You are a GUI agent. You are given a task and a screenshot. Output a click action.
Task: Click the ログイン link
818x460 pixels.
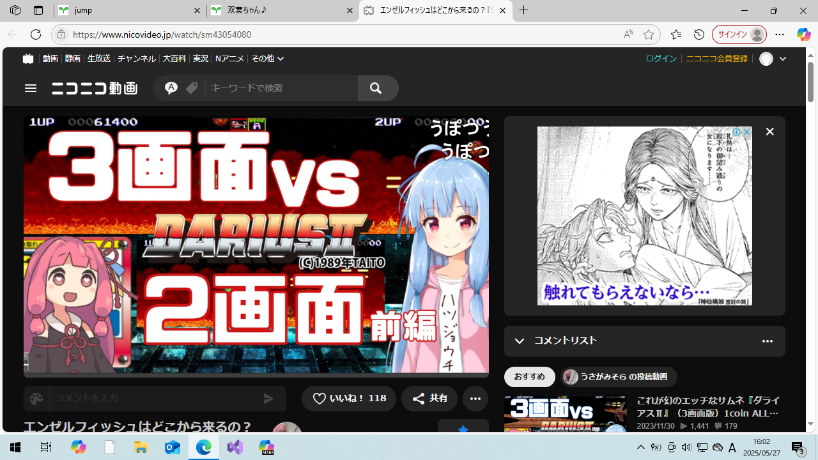pyautogui.click(x=661, y=58)
